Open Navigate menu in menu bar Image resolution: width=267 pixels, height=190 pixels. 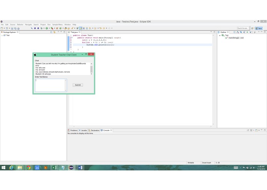pos(28,25)
